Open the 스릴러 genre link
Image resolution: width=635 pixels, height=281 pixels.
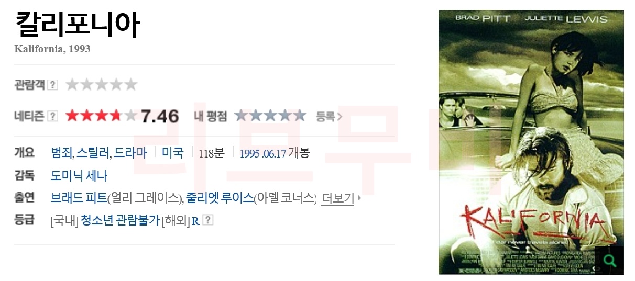pos(93,153)
